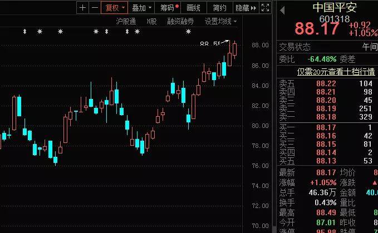This screenshot has height=233, width=378.
Task: Toggle fullscreen chart icon
Action: (x=265, y=8)
